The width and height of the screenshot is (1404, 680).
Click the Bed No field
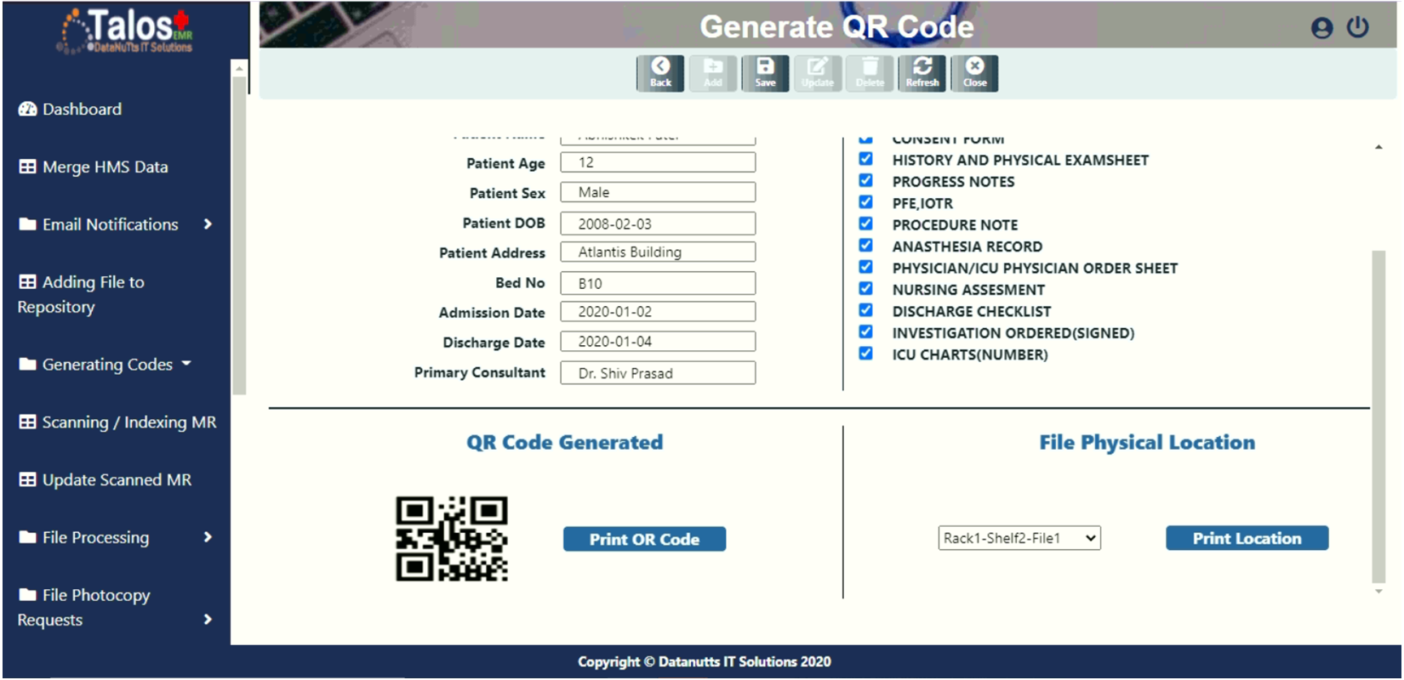pyautogui.click(x=658, y=283)
